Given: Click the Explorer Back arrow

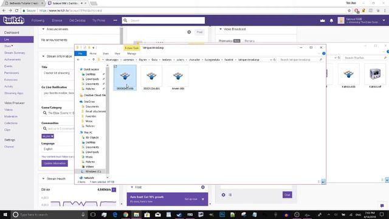Looking at the screenshot, I should pos(78,60).
